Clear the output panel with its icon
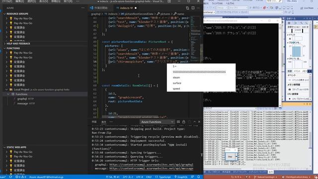318x179 pixels. [178, 122]
